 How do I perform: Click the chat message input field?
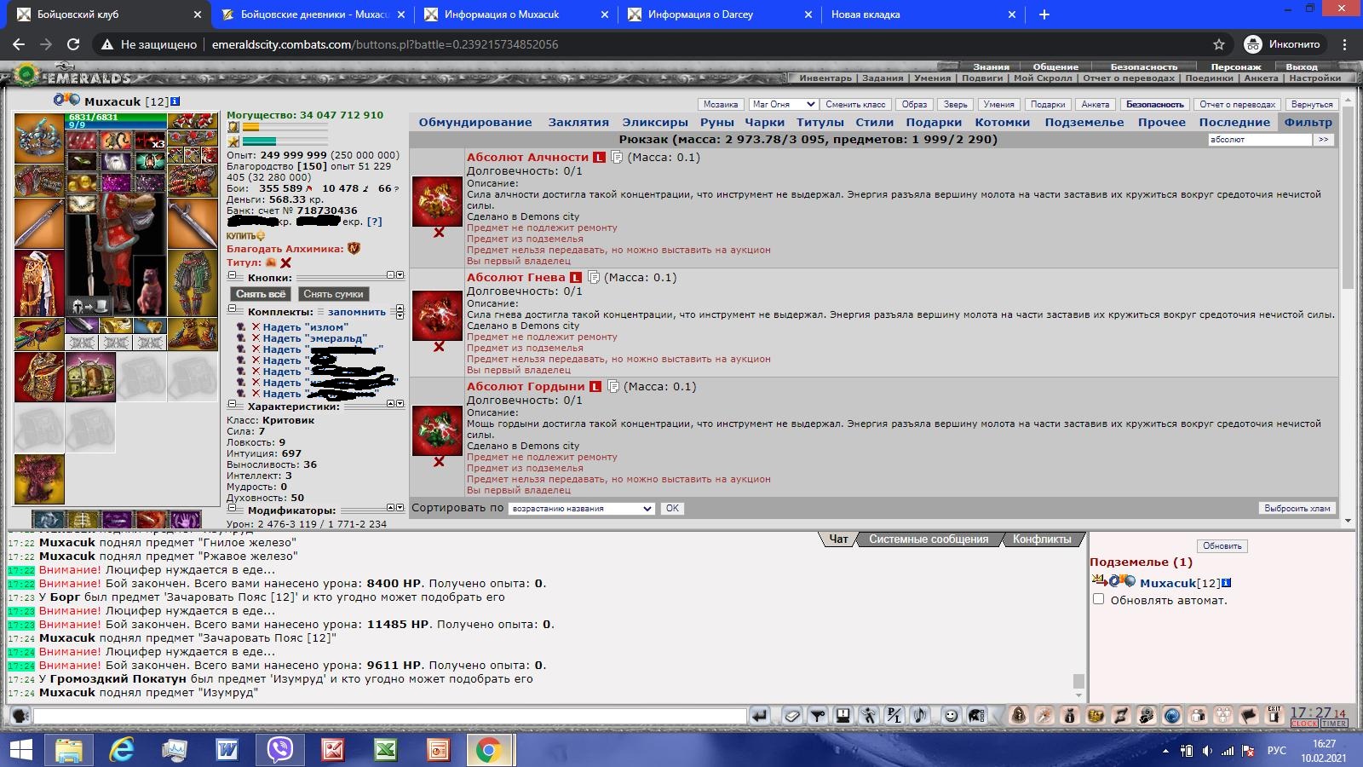coord(390,716)
